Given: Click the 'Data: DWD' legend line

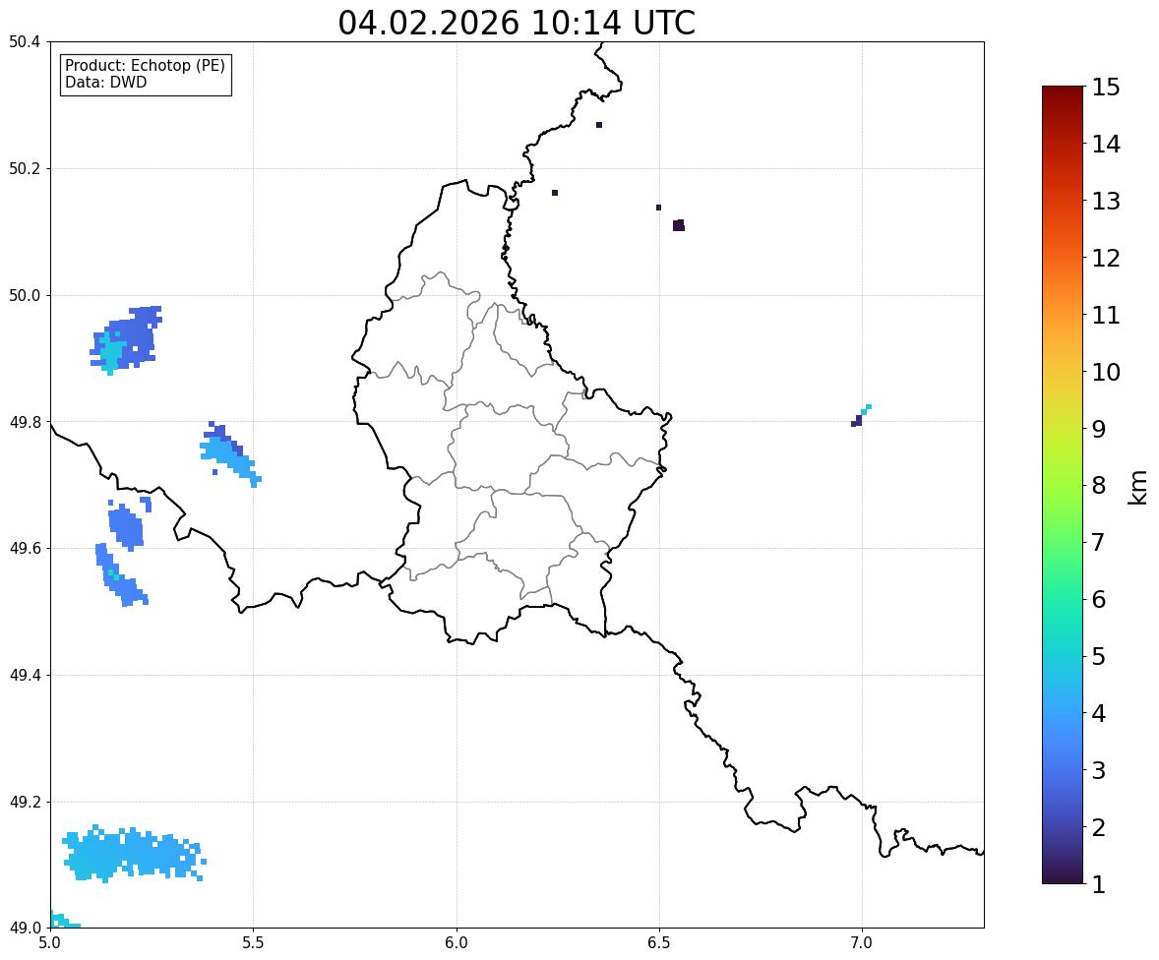Looking at the screenshot, I should [105, 82].
